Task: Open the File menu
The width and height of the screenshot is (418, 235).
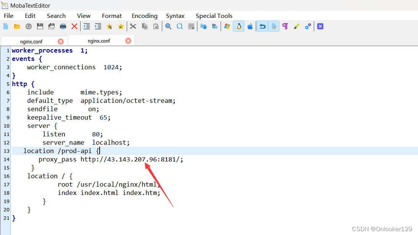Action: tap(8, 16)
